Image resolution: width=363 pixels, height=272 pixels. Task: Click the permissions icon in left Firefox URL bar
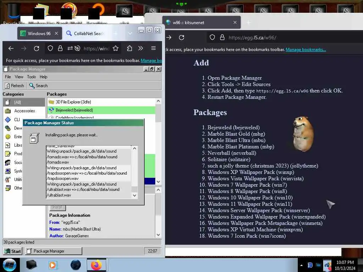[x=70, y=48]
